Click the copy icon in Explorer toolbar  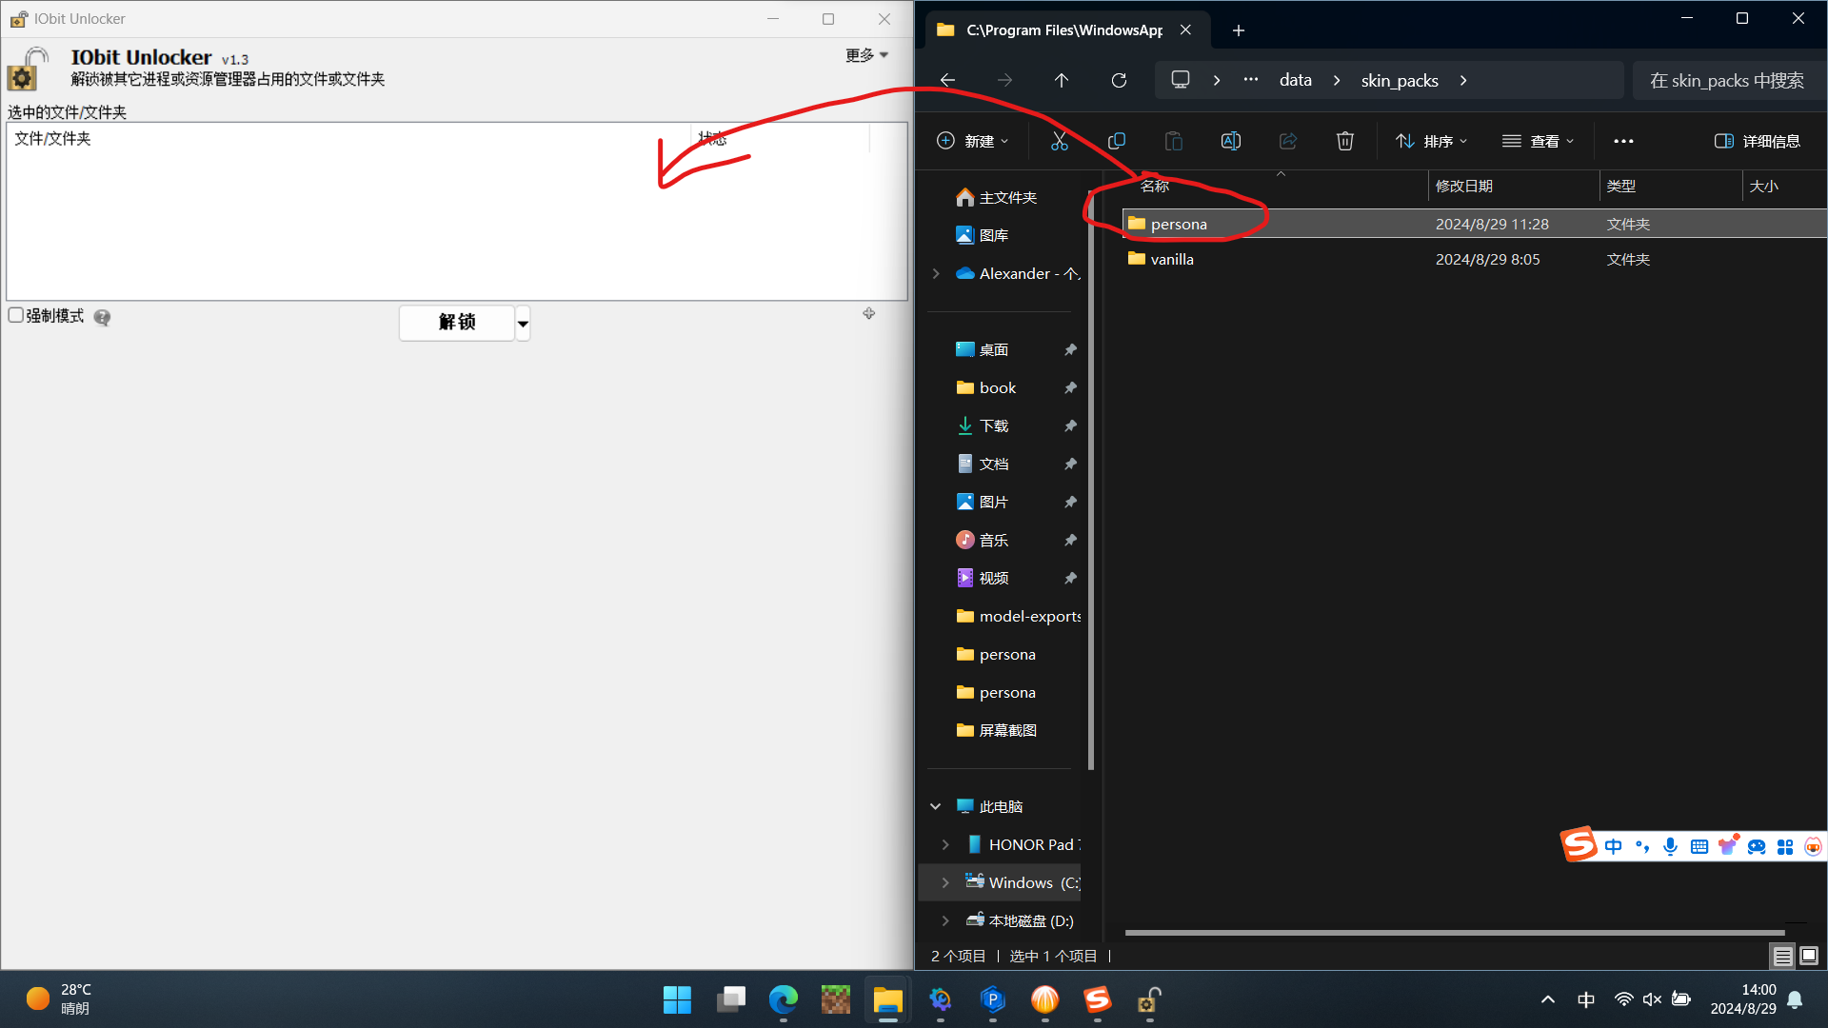(1117, 141)
